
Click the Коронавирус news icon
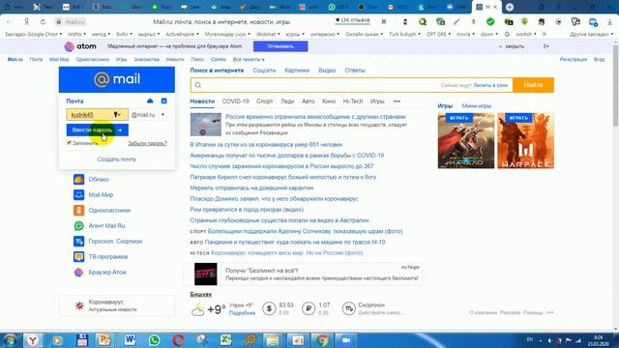(x=79, y=305)
